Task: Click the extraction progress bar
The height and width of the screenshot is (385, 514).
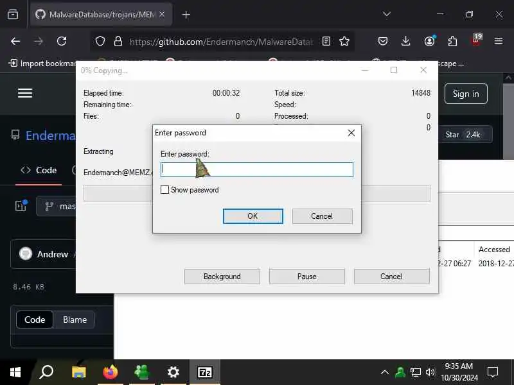Action: click(256, 193)
